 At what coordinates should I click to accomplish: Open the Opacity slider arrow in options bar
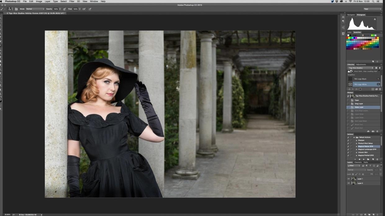click(x=60, y=9)
